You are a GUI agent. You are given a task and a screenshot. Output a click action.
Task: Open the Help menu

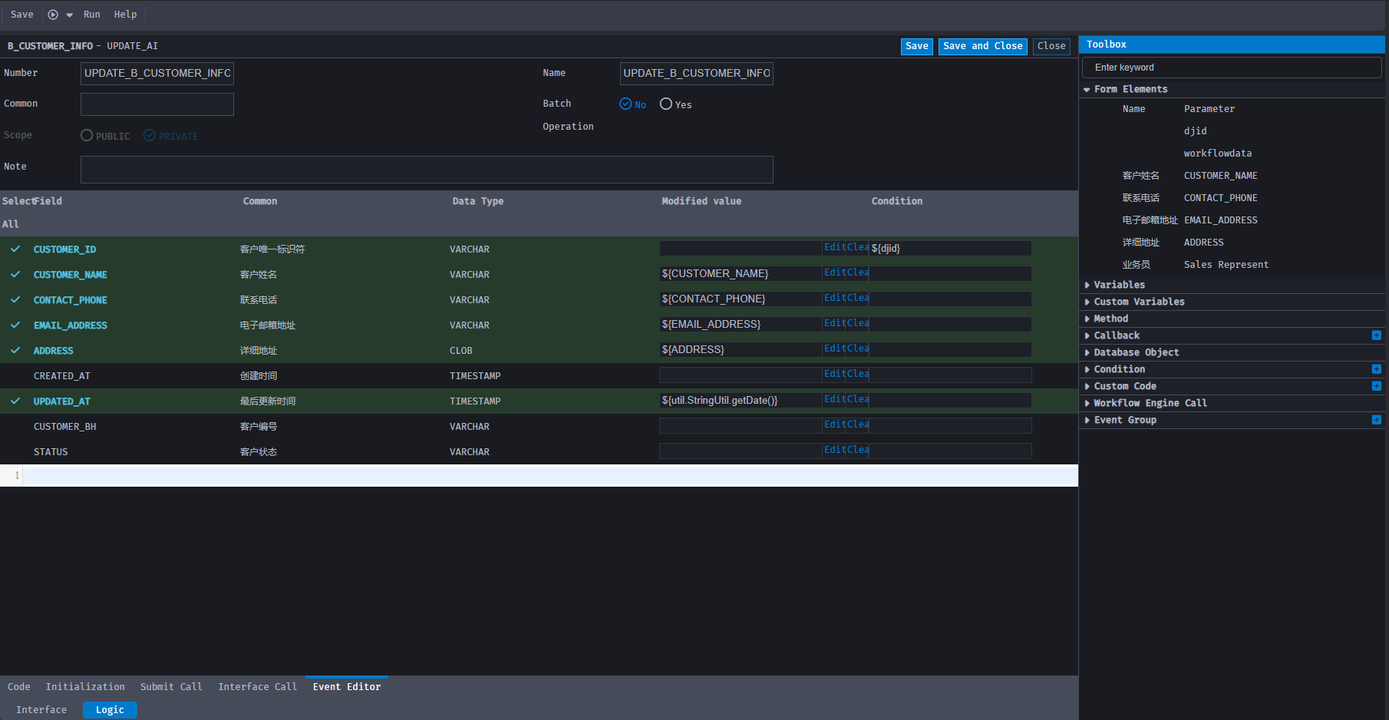125,15
